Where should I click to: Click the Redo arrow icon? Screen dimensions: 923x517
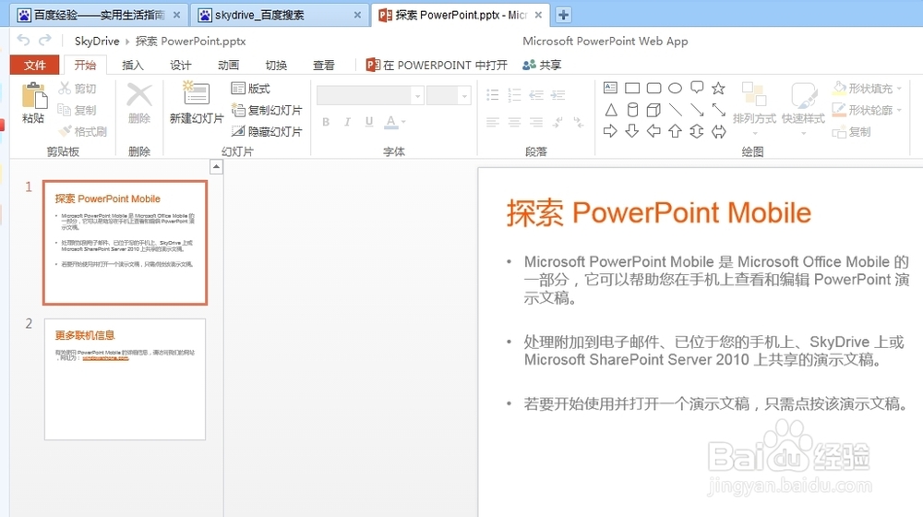44,40
